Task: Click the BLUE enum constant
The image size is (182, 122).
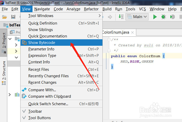Action: 134,62
